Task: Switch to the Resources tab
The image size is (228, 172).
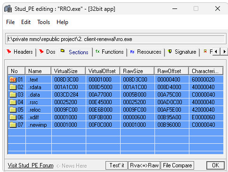Action: (146, 52)
